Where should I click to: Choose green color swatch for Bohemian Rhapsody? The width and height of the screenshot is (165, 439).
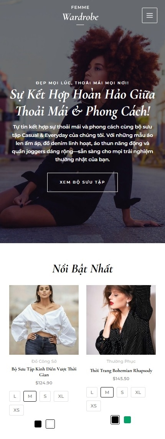point(127,420)
